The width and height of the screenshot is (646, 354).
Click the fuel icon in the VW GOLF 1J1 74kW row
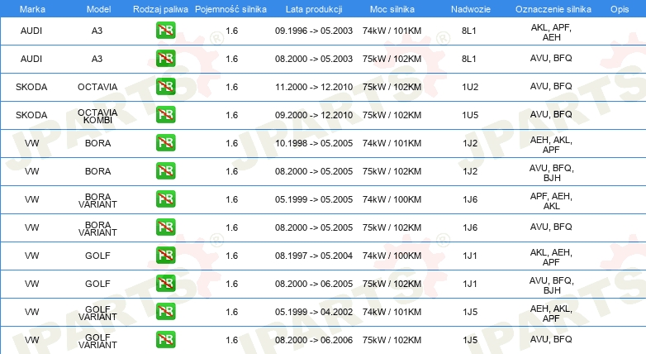tap(165, 255)
